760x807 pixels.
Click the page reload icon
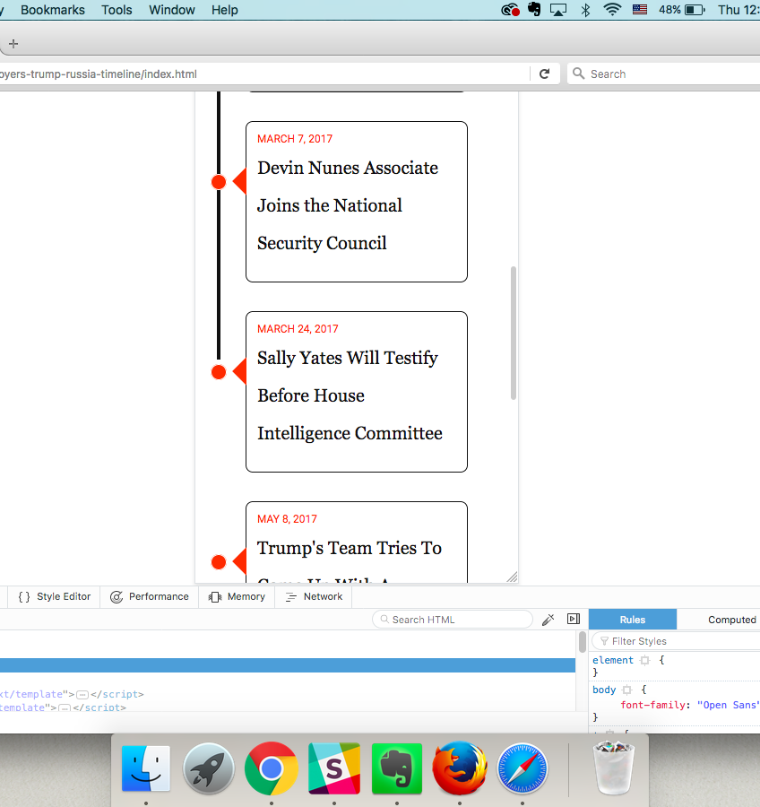(x=544, y=74)
